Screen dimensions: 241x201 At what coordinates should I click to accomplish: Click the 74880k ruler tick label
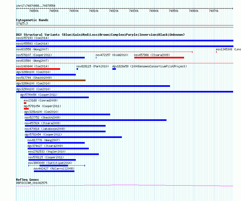click(x=34, y=11)
